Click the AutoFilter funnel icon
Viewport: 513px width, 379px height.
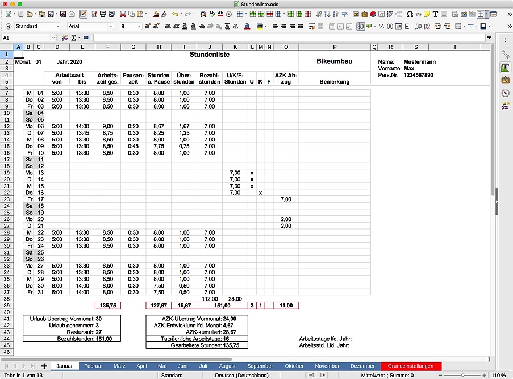click(x=345, y=14)
